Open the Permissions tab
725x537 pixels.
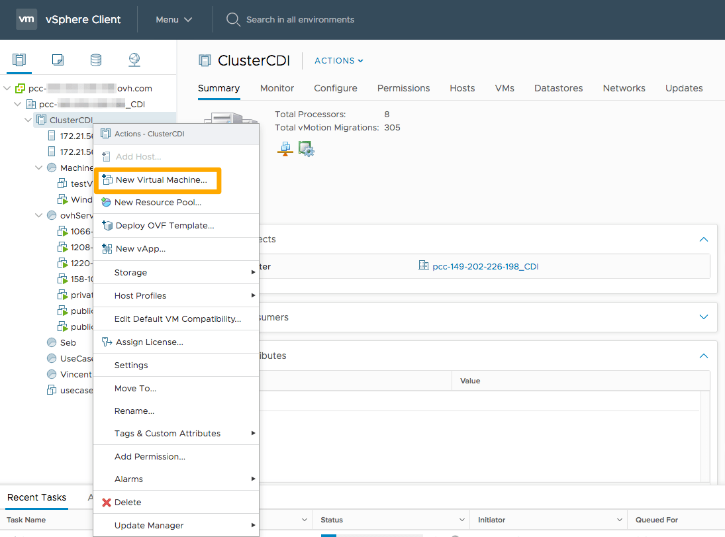tap(403, 88)
